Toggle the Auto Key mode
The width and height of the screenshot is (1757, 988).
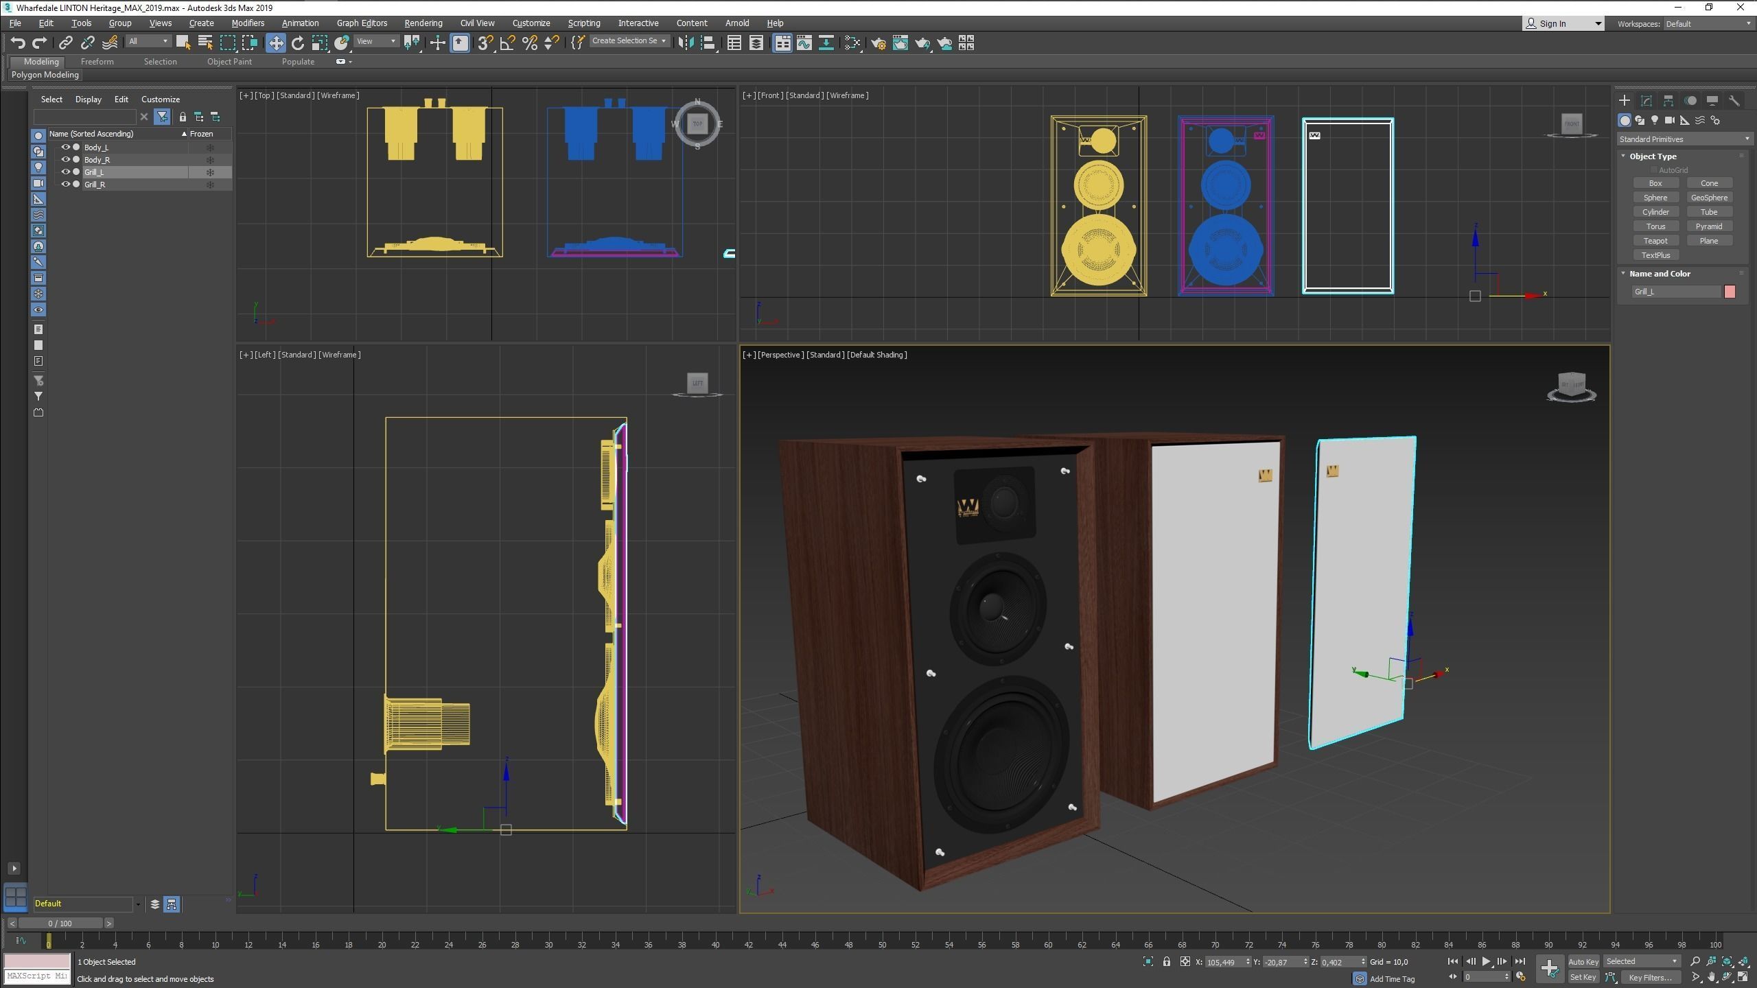(x=1583, y=962)
